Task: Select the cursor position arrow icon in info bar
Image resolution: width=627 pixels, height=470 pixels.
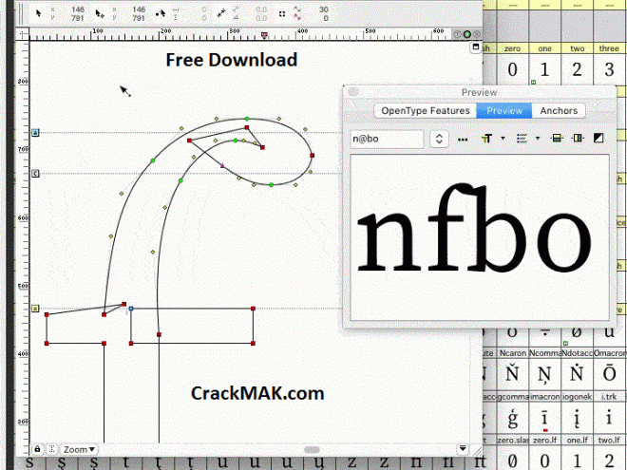Action: click(38, 13)
